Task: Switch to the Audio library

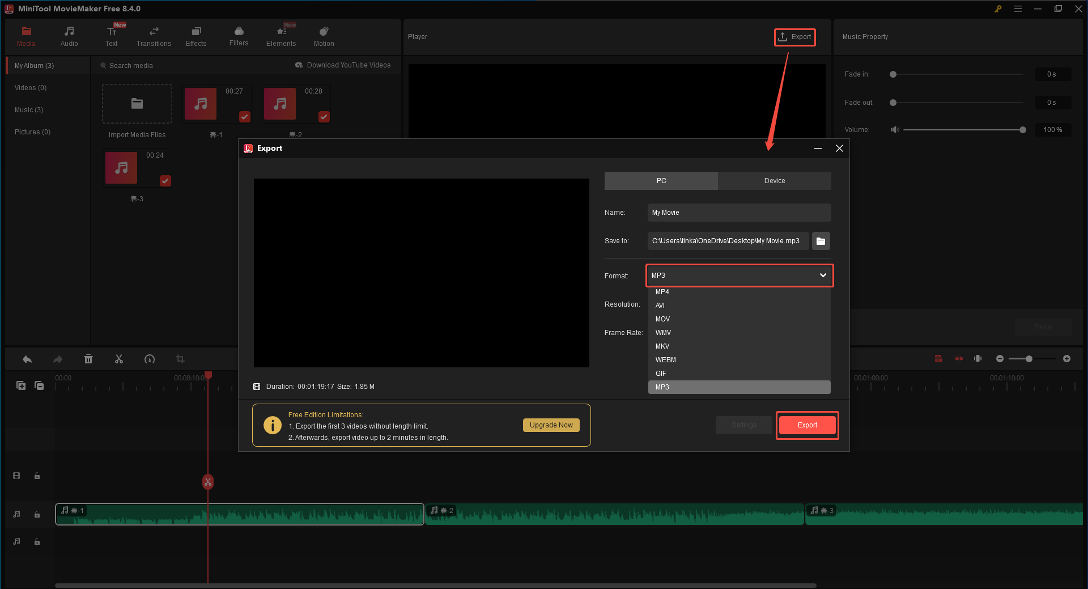Action: (69, 36)
